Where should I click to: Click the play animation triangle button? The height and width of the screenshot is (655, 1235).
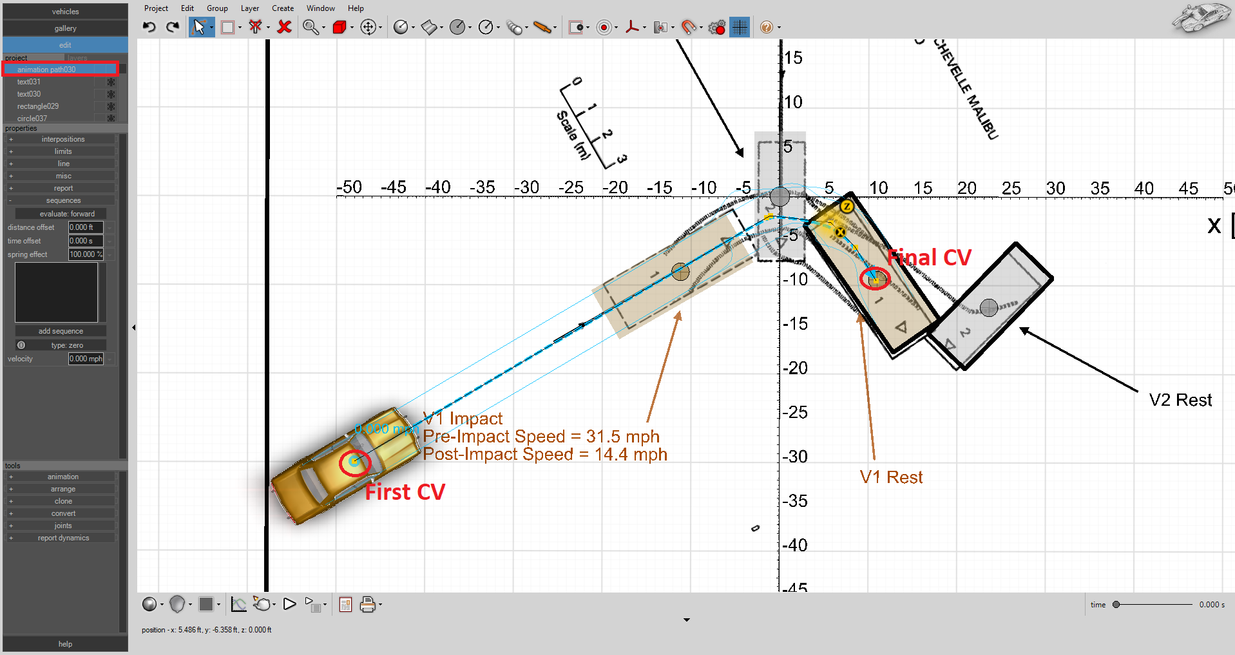[x=290, y=604]
